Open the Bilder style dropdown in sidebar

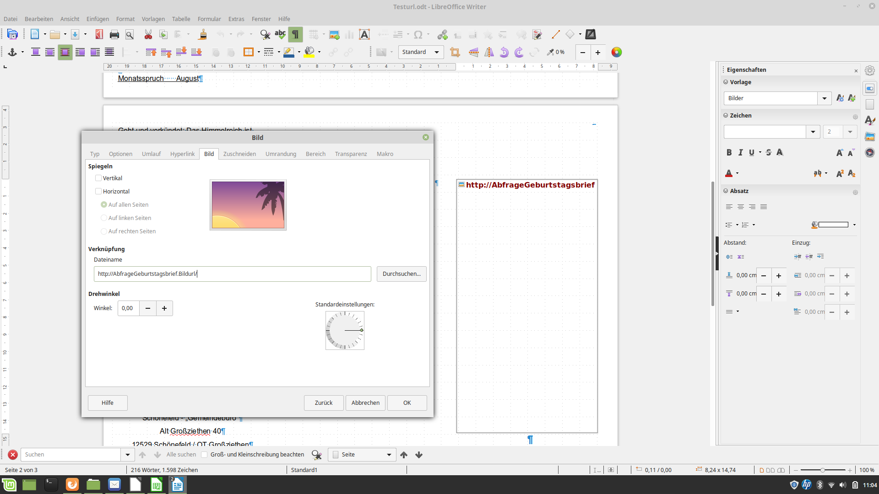(825, 98)
